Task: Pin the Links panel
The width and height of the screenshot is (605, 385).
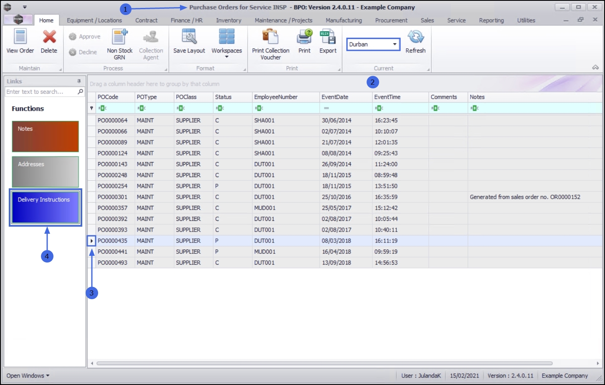Action: coord(79,81)
